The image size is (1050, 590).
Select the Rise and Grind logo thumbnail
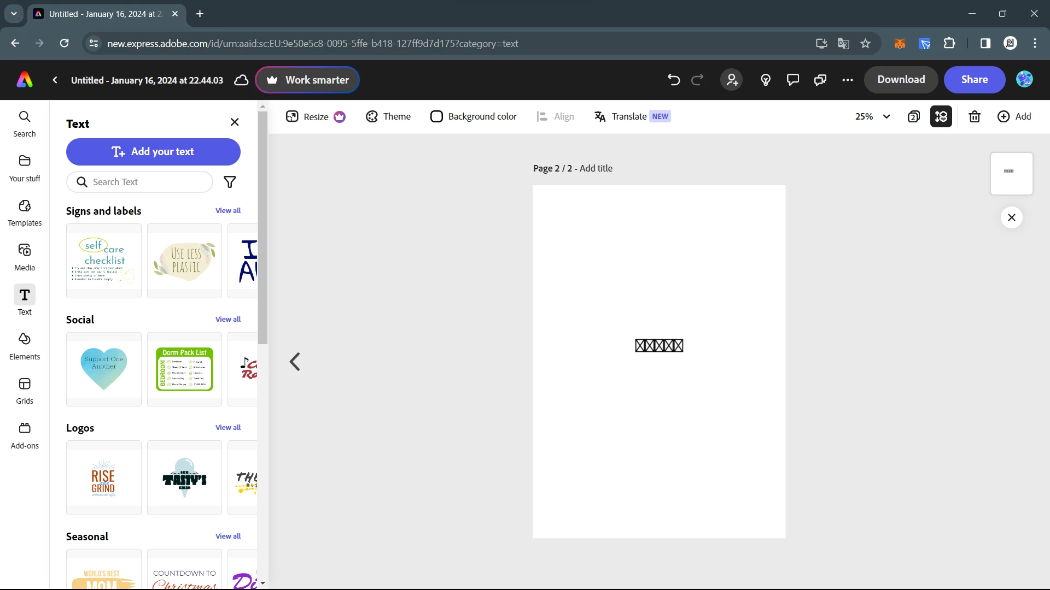[103, 477]
